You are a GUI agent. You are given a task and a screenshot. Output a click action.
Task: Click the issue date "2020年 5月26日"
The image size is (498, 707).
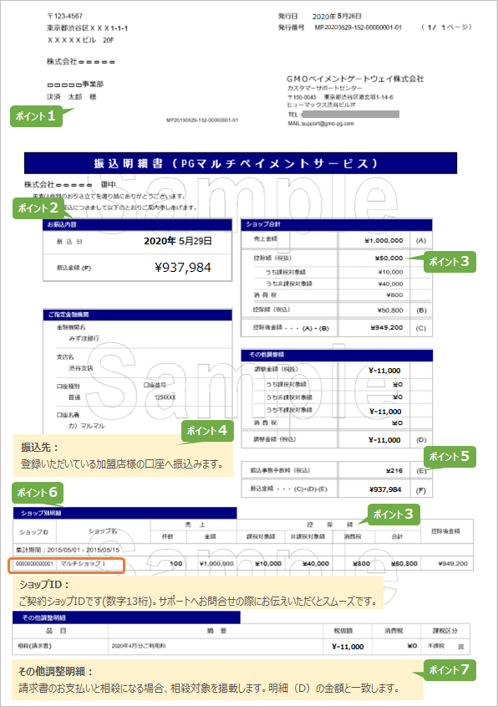tap(337, 16)
